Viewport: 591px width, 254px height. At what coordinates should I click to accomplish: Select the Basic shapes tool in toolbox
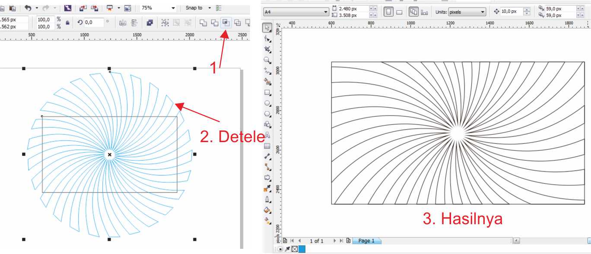[267, 124]
